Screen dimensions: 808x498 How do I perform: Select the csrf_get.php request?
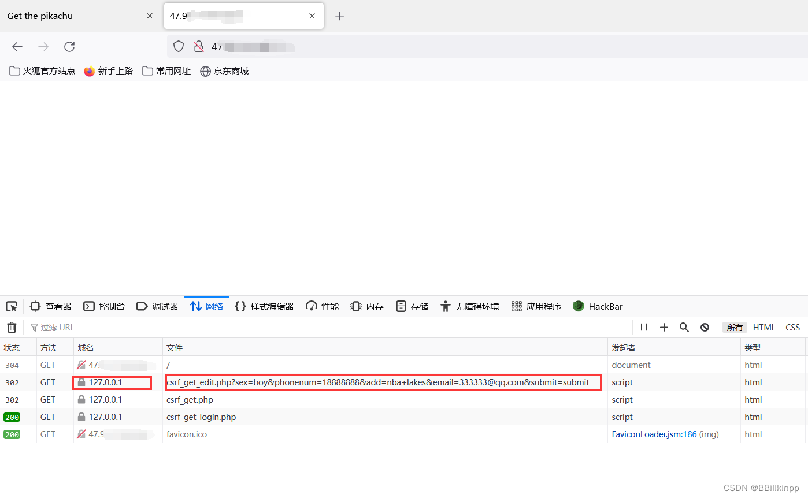point(404,400)
